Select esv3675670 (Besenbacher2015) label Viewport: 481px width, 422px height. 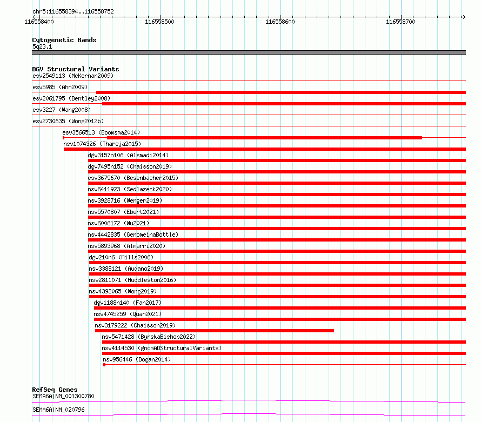pos(133,178)
